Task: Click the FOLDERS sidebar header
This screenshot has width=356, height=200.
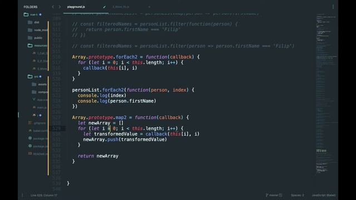Action: click(31, 7)
